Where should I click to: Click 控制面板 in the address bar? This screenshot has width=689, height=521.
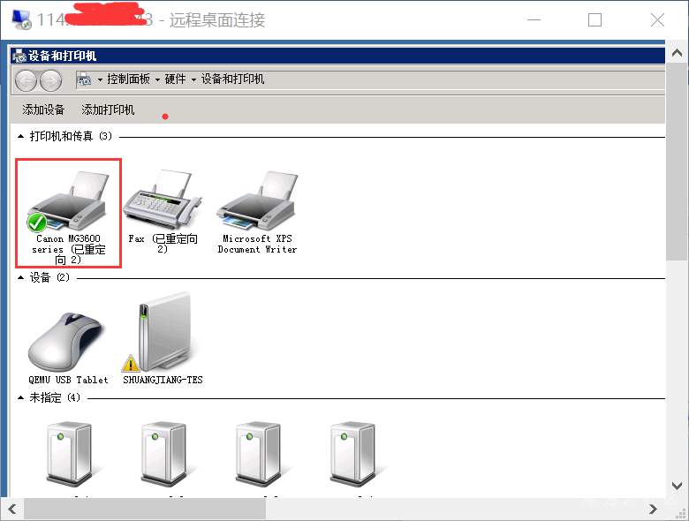coord(128,79)
